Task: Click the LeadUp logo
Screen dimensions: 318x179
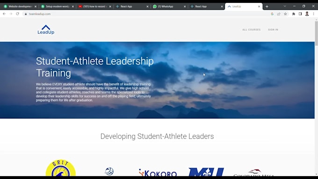Action: (x=46, y=29)
